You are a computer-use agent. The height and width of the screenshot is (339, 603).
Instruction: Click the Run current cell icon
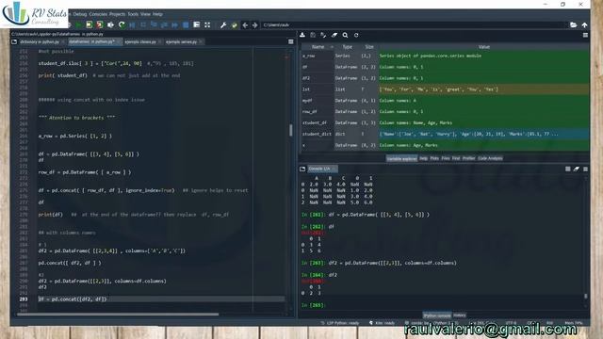tap(90, 25)
